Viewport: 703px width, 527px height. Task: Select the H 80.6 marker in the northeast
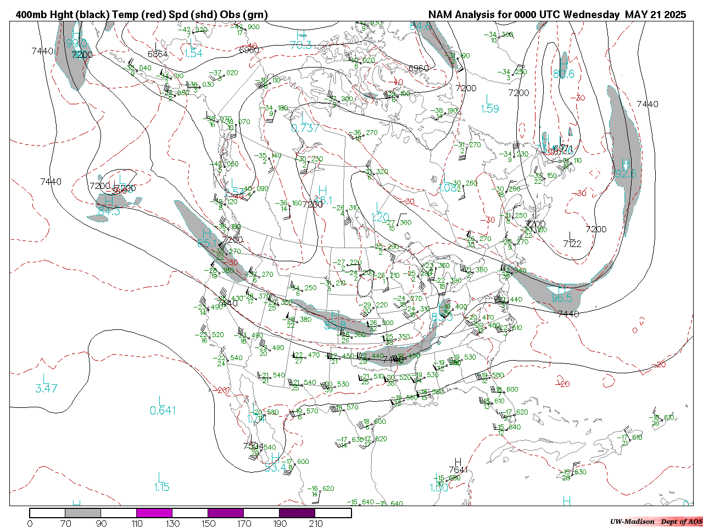pos(563,69)
